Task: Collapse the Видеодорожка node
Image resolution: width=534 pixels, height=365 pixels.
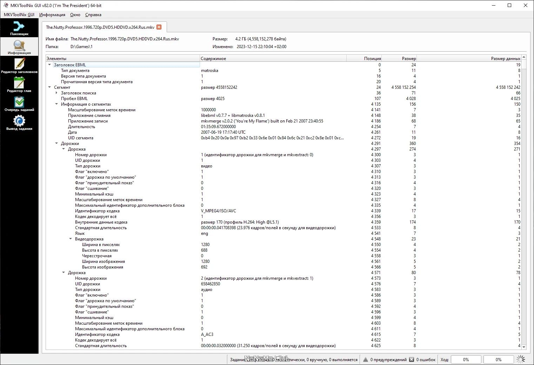Action: [x=71, y=239]
